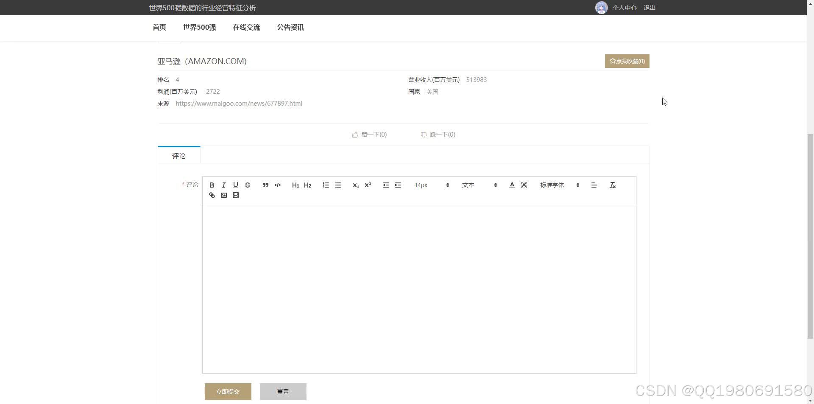814x404 pixels.
Task: Open the 标准字体 font family dropdown
Action: 560,185
